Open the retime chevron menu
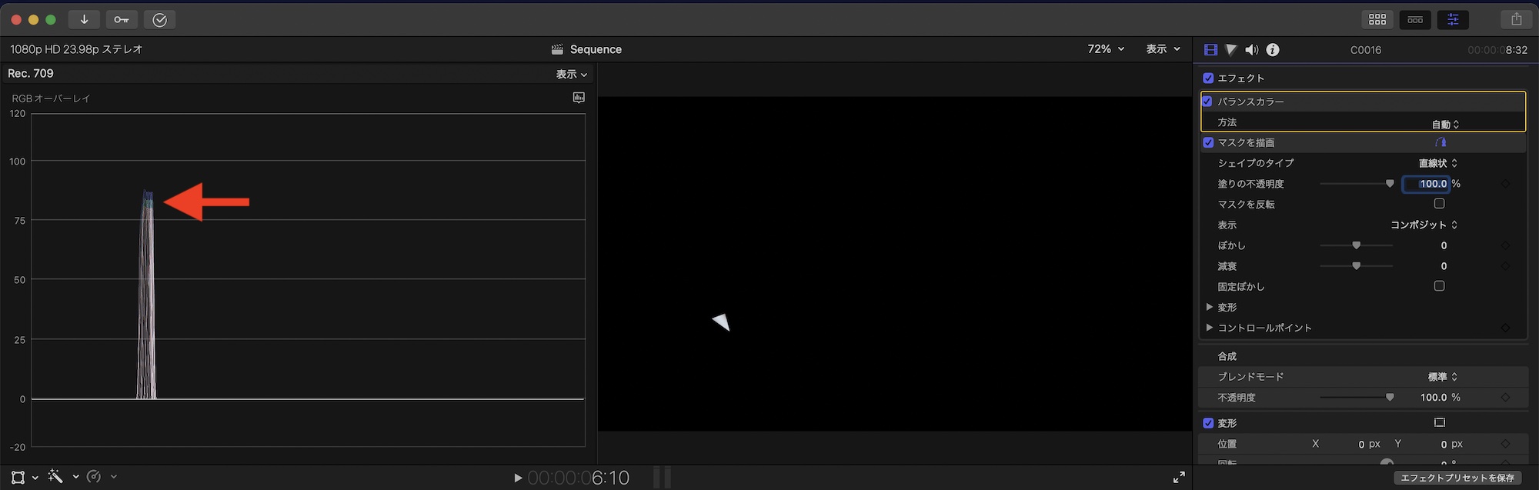 pyautogui.click(x=113, y=477)
